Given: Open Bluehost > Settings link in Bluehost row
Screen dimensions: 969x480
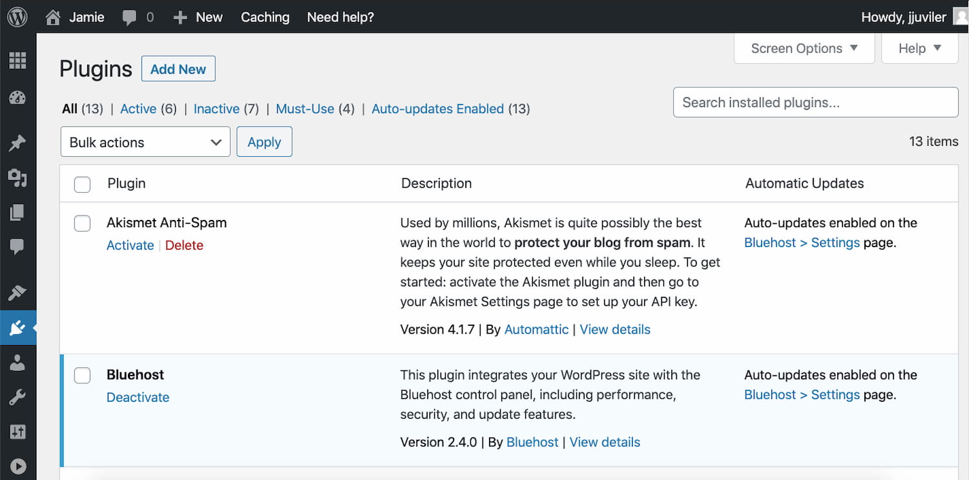Looking at the screenshot, I should click(x=802, y=395).
